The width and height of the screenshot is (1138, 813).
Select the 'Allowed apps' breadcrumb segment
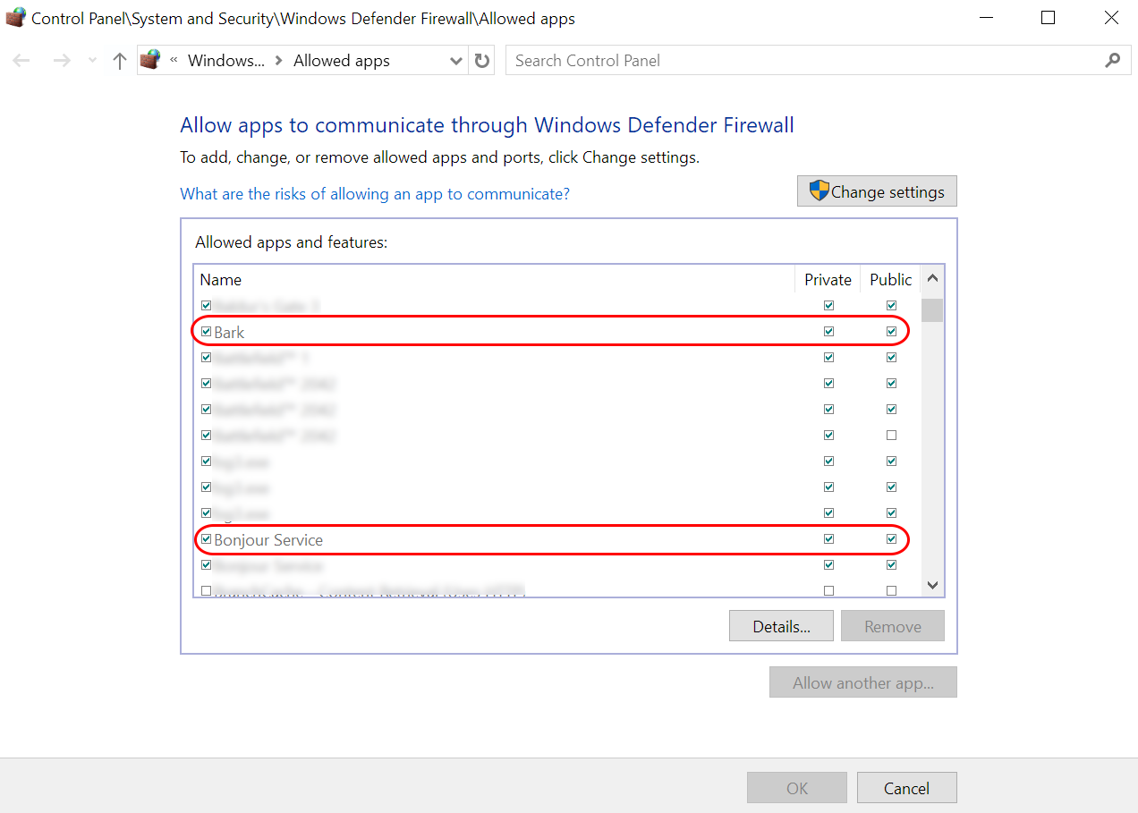(x=342, y=61)
